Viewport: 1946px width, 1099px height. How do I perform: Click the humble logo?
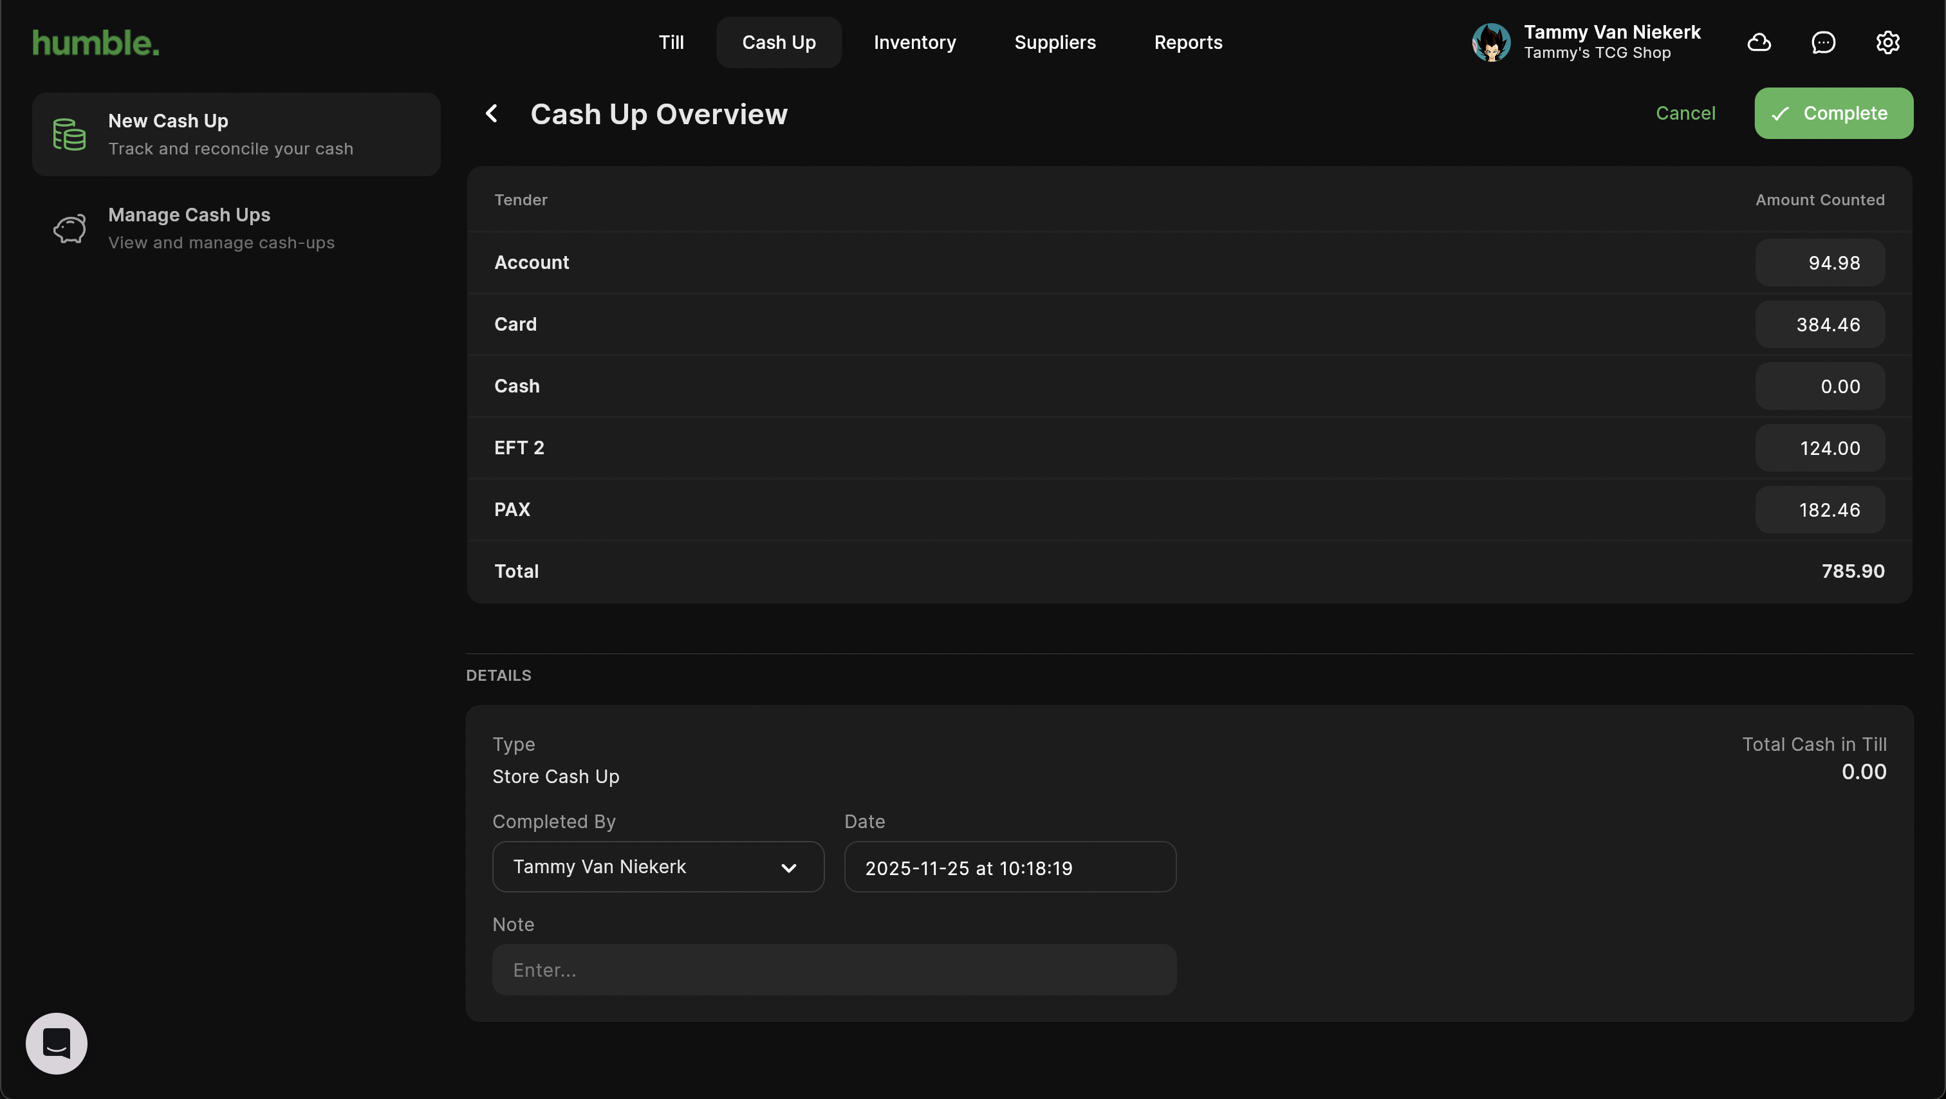coord(96,43)
